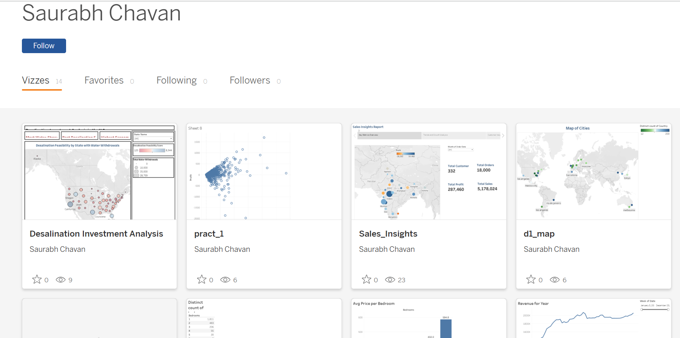Open the pract_1 visualization thumbnail
Image resolution: width=680 pixels, height=338 pixels.
tap(264, 171)
